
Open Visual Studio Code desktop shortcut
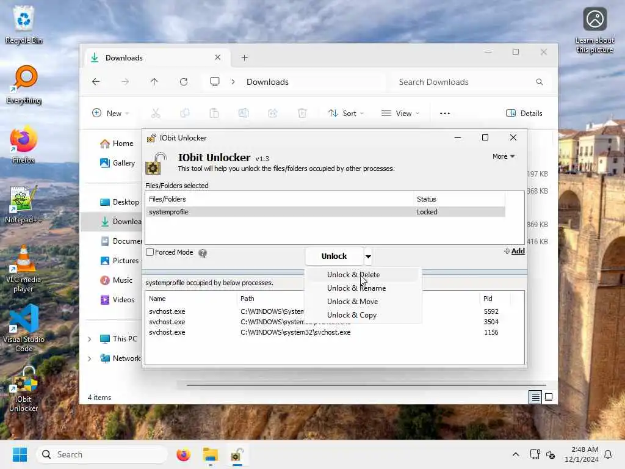pos(24,328)
